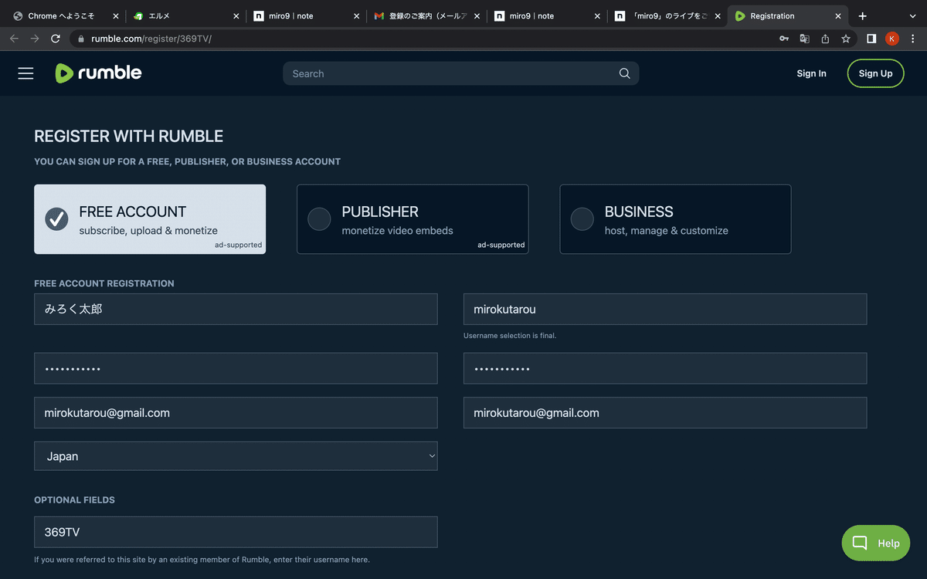Close the エルメ tab
This screenshot has height=579, width=927.
tap(236, 15)
